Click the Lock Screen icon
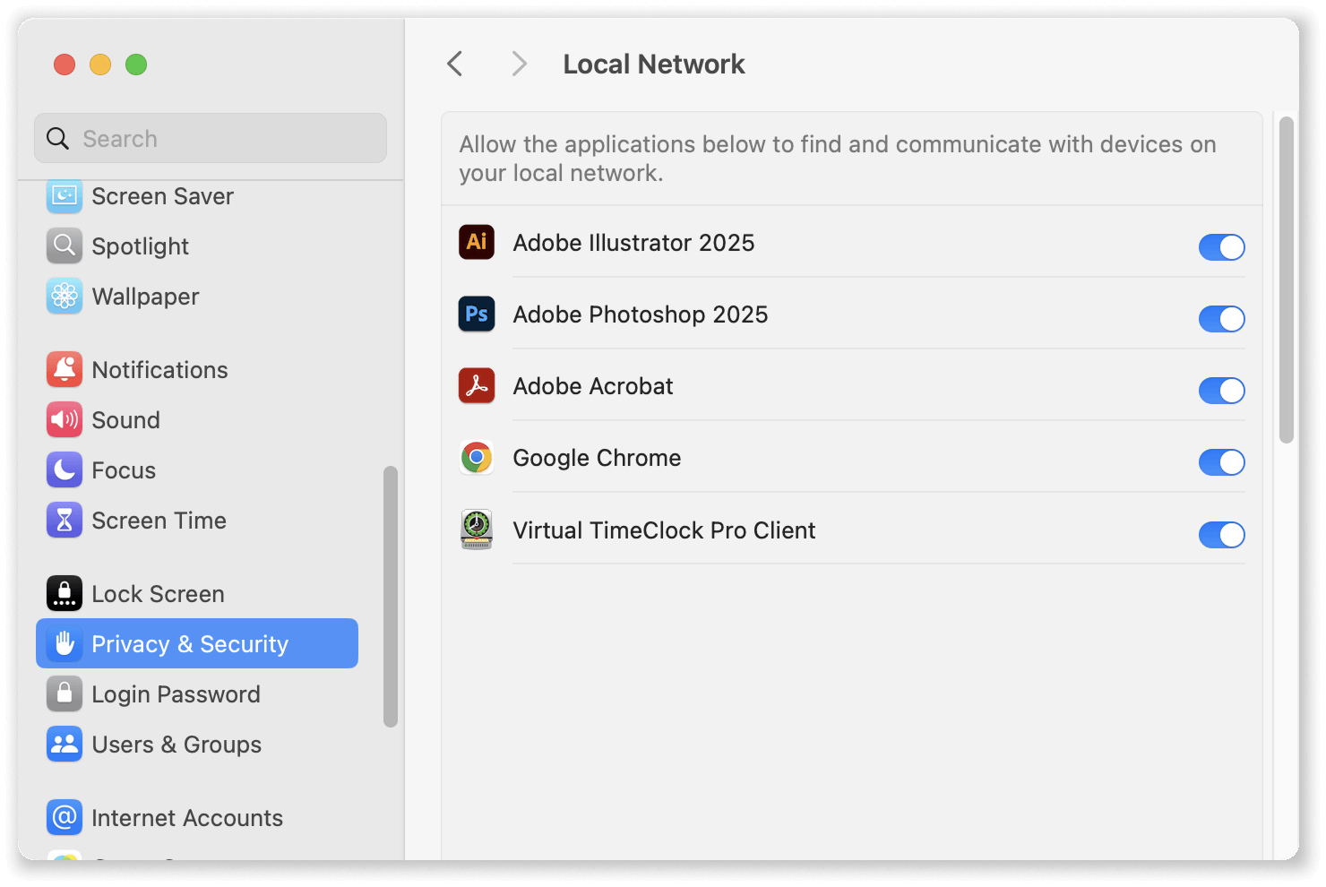 tap(65, 593)
